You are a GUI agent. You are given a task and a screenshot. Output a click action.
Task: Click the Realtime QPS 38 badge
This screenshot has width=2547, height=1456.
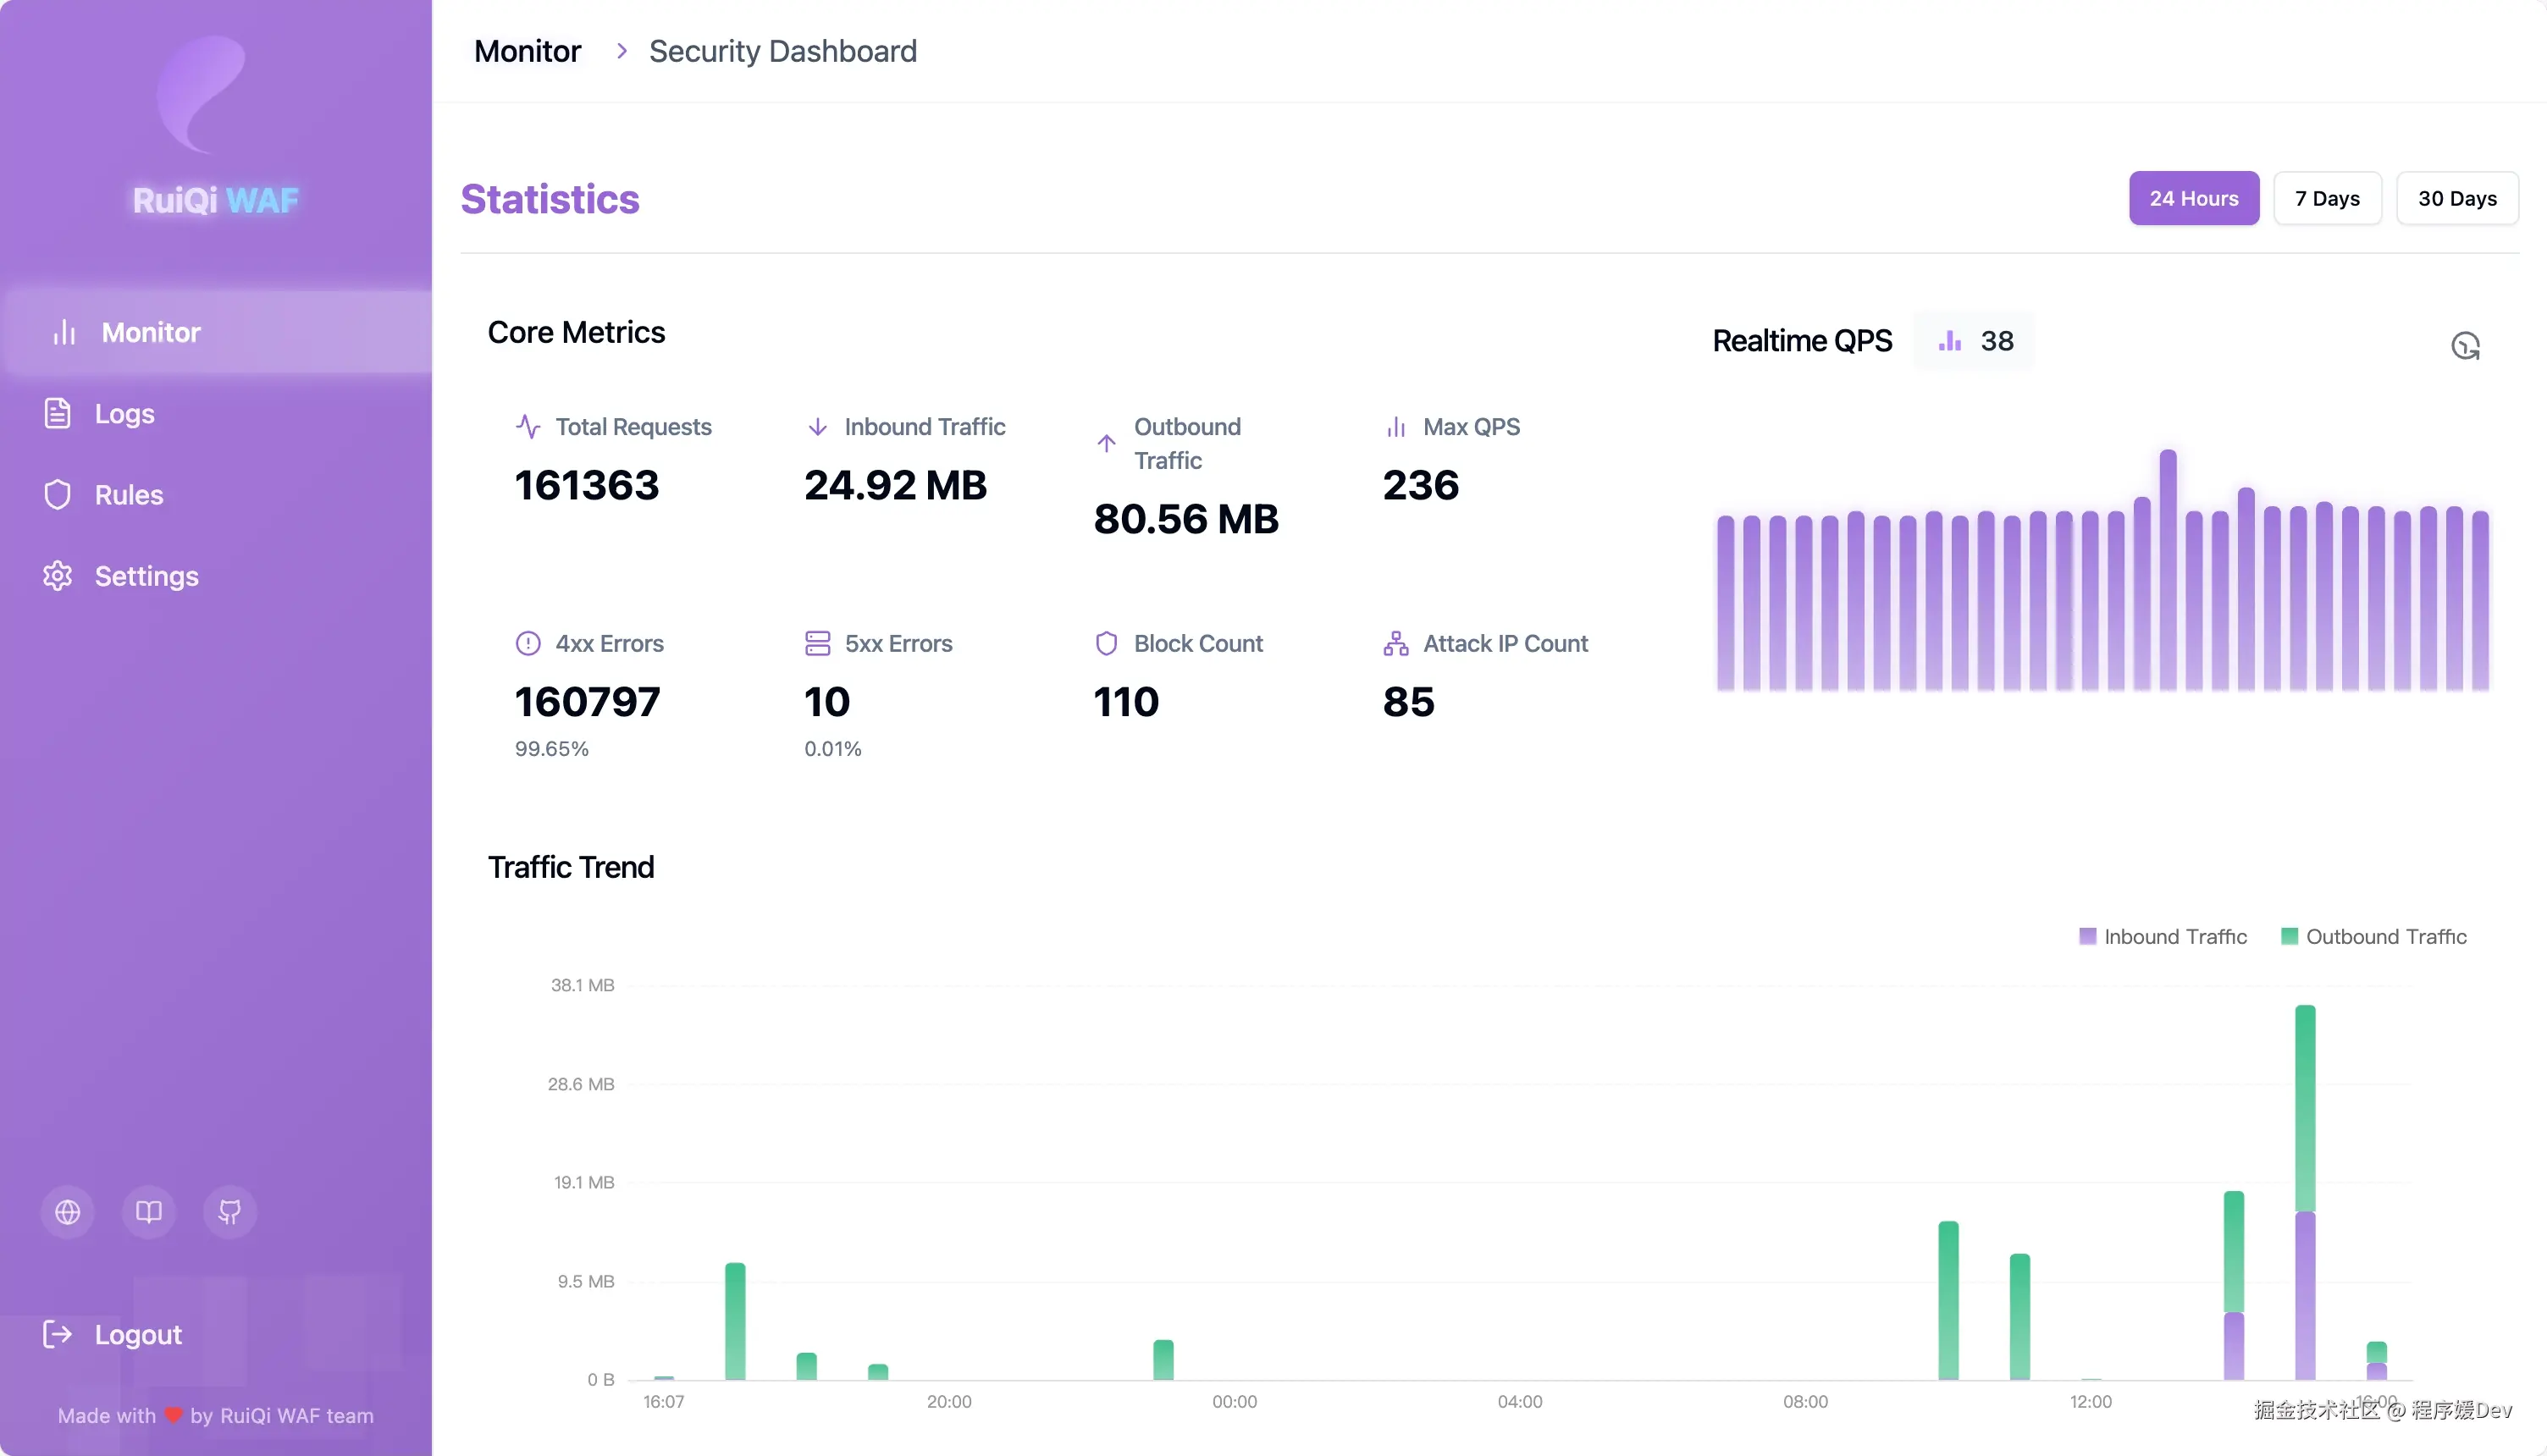[1974, 341]
